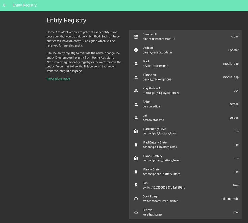Click the iPhone Battery charging battery icon
This screenshot has height=223, width=248.
click(x=136, y=158)
